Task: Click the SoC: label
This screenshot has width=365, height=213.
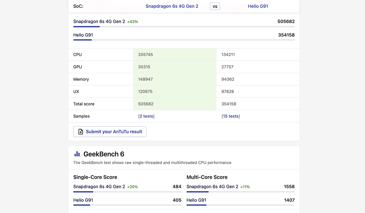Action: pos(78,6)
